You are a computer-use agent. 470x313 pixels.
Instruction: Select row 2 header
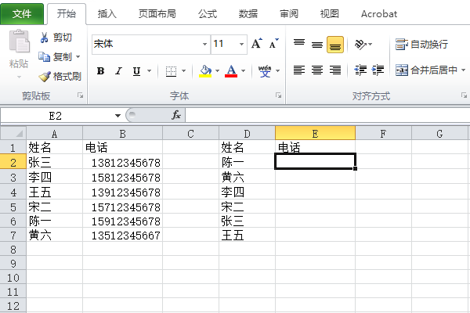click(x=13, y=163)
